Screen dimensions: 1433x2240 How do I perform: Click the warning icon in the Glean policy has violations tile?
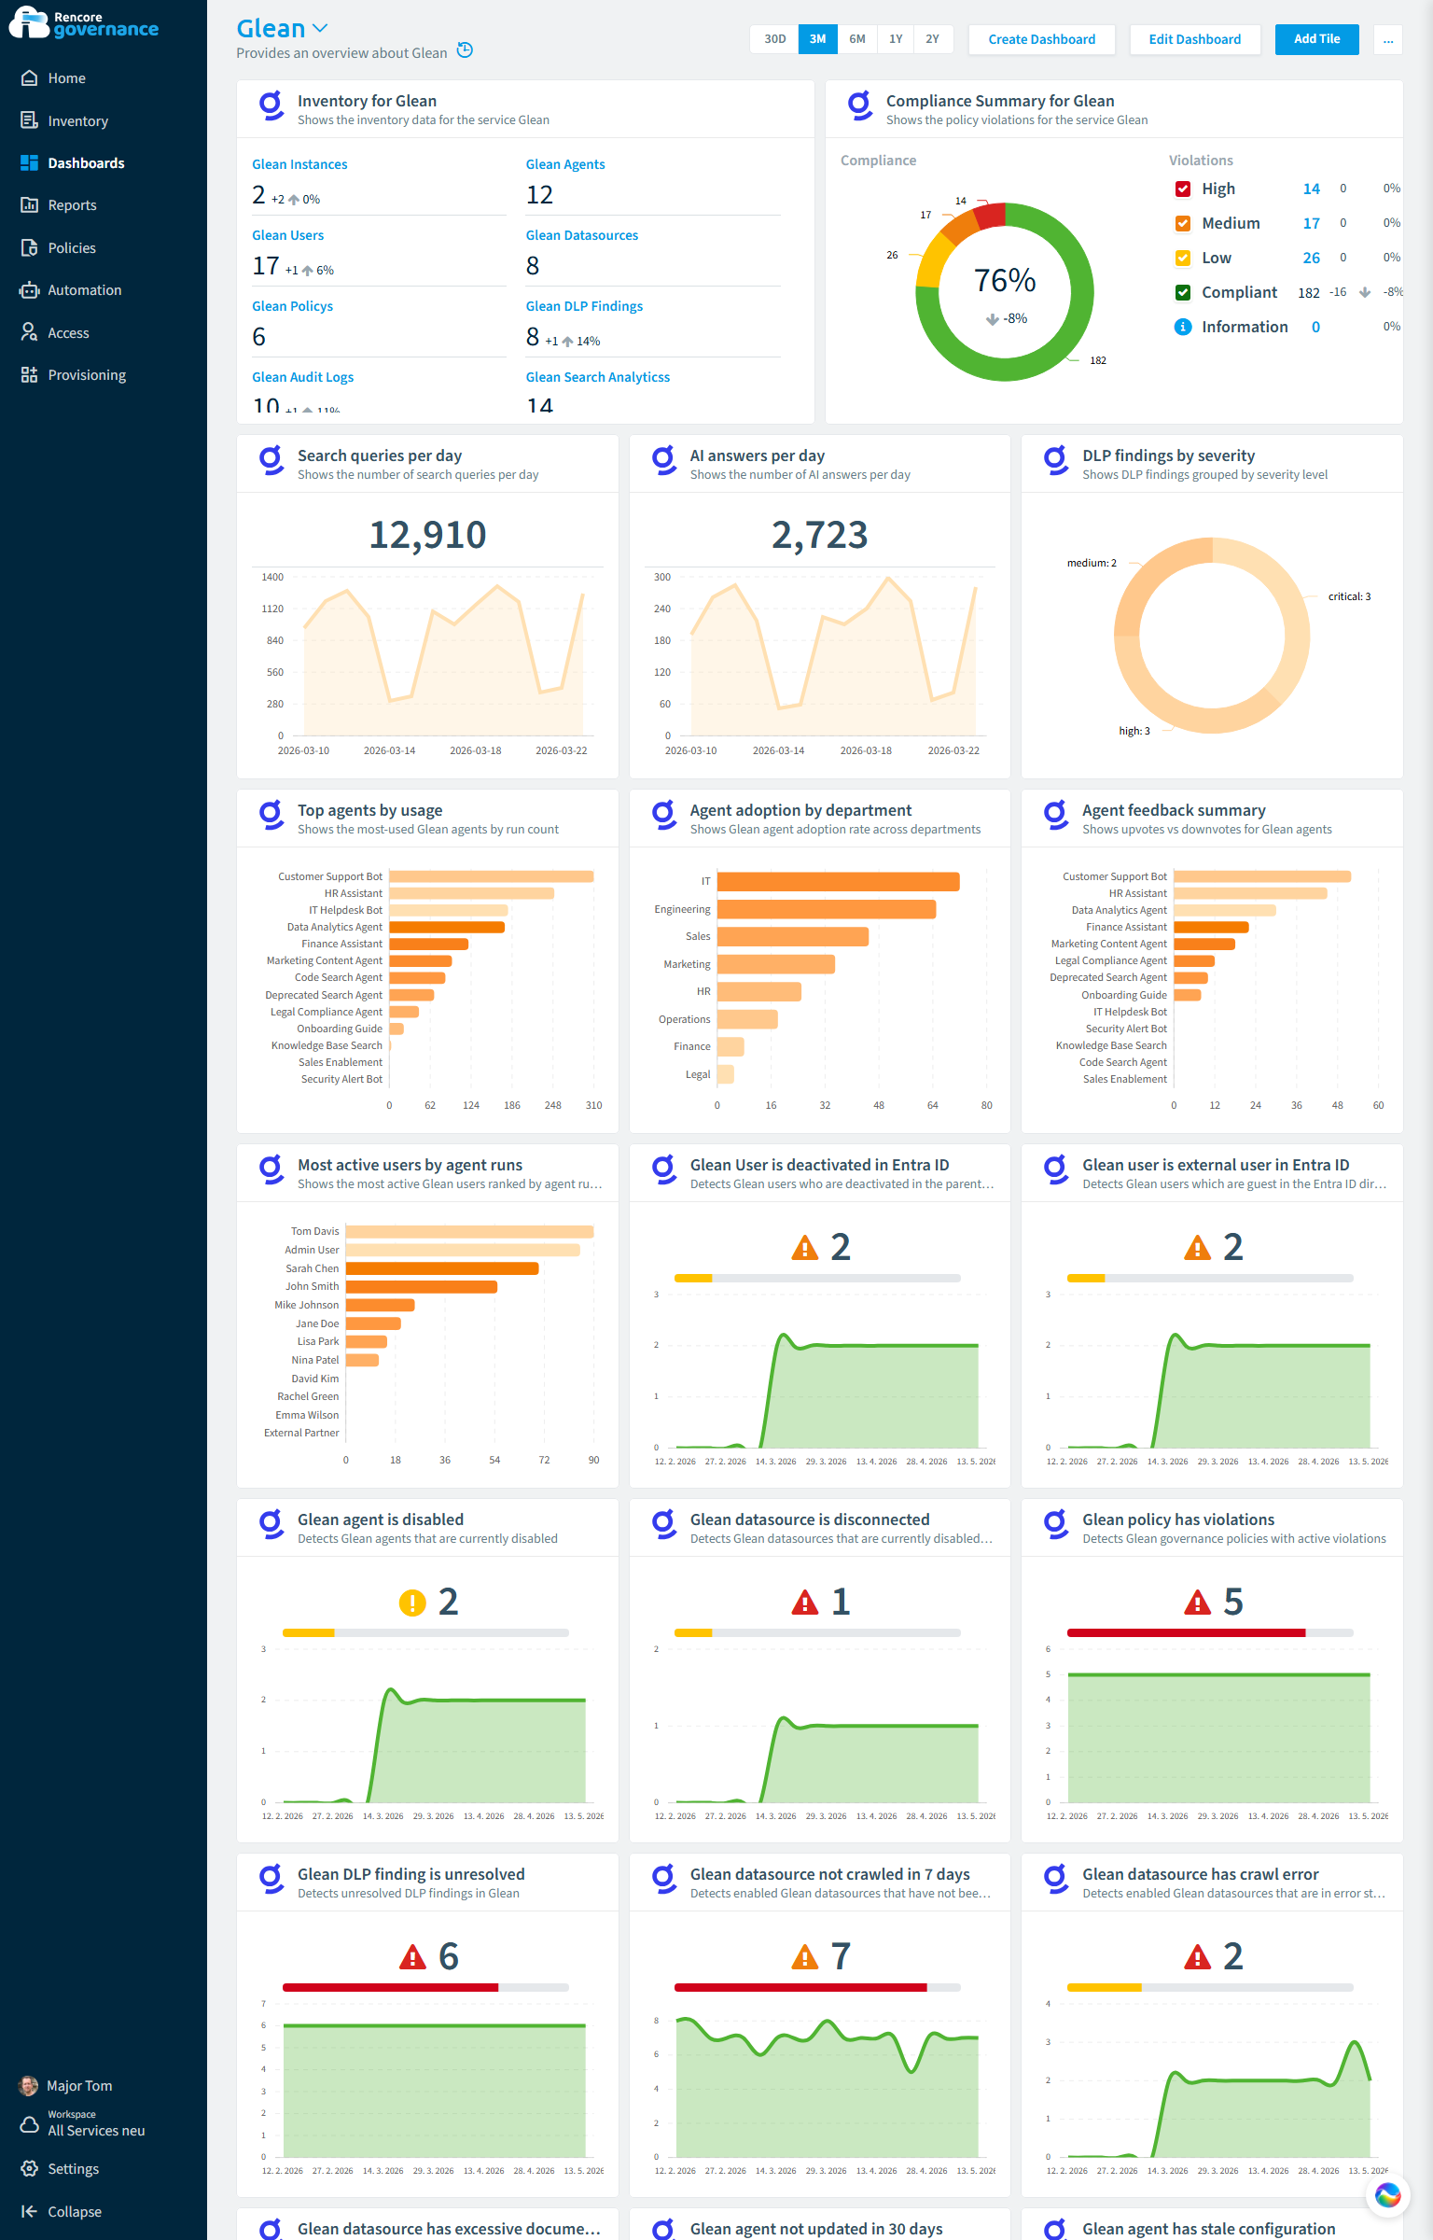[1197, 1603]
